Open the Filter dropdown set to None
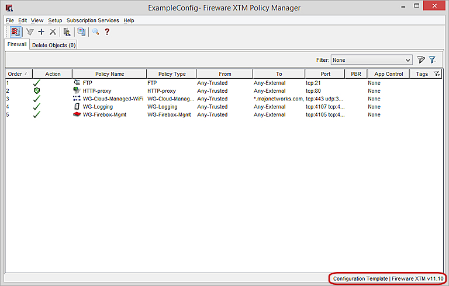 [371, 60]
